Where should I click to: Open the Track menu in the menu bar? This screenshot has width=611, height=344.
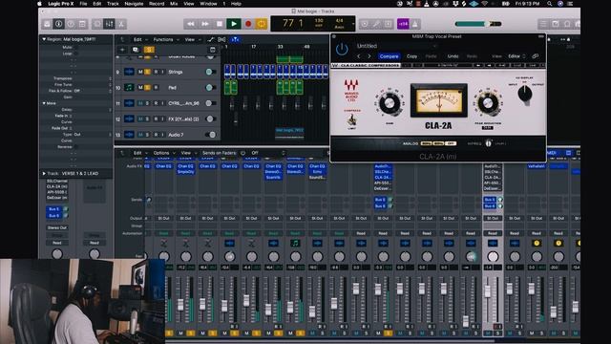113,4
